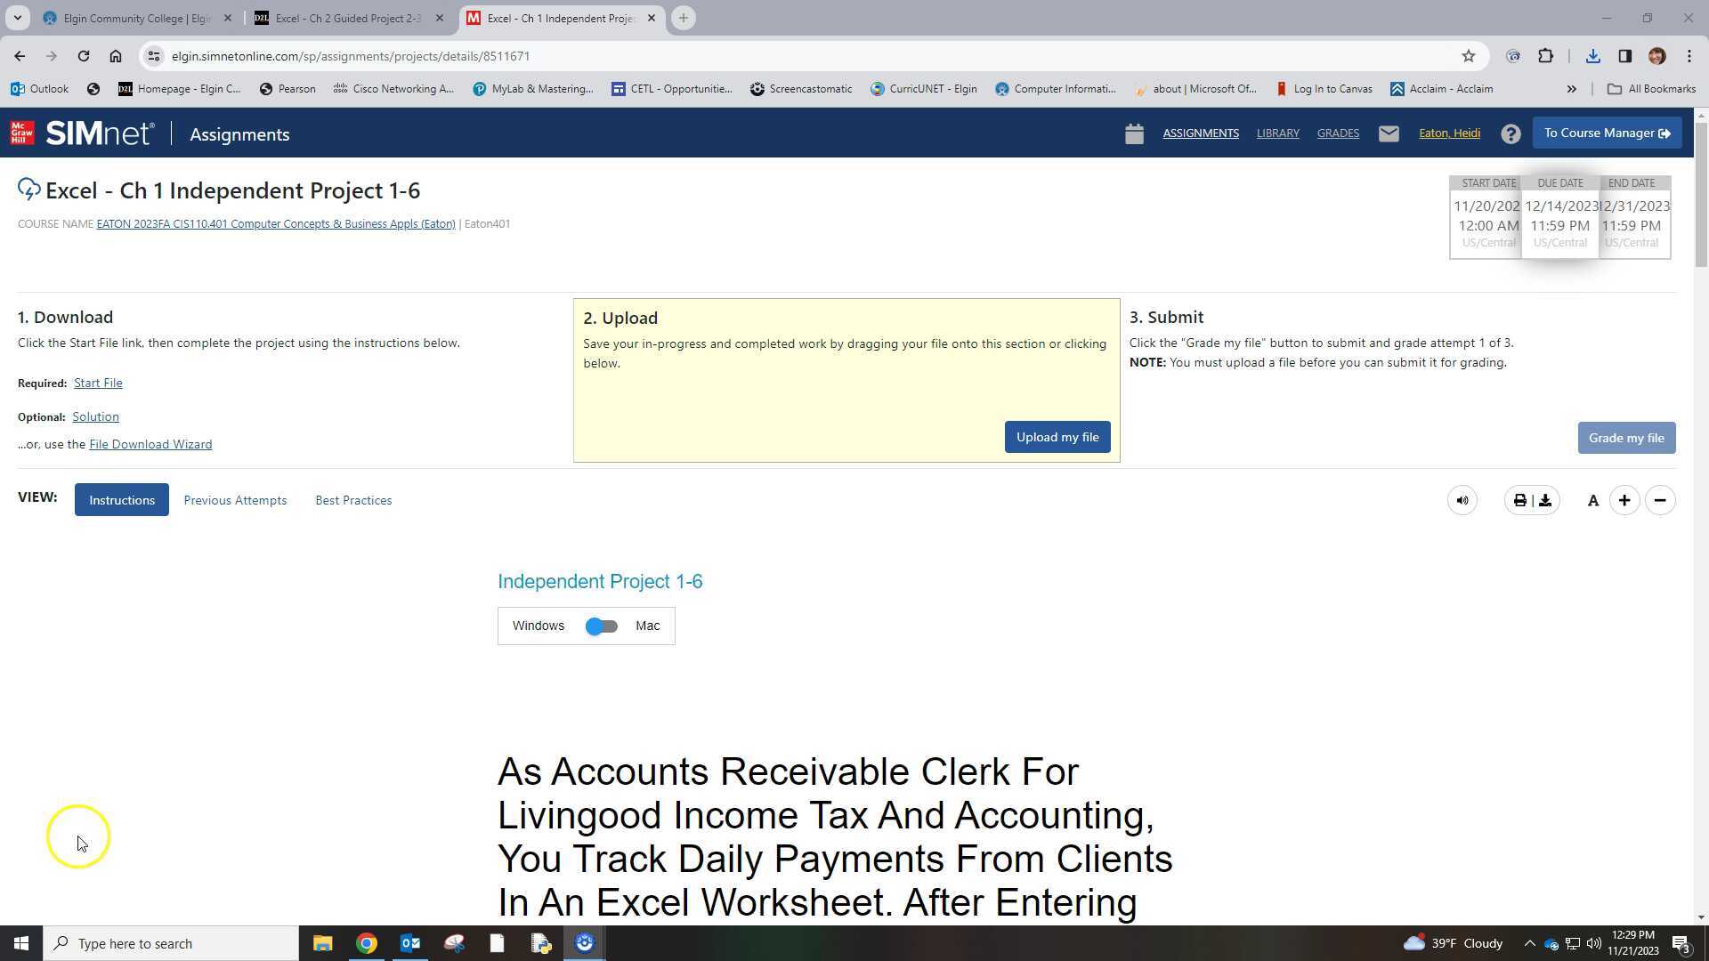This screenshot has width=1709, height=961.
Task: Open the tab search dropdown arrow
Action: point(17,18)
